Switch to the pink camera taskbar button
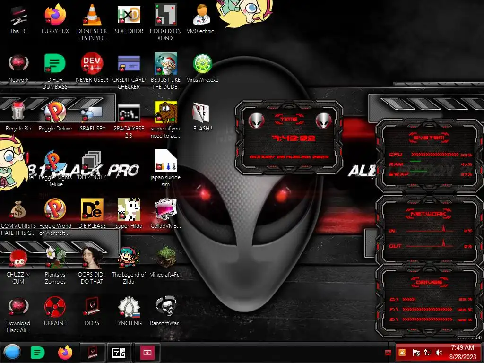 [147, 352]
